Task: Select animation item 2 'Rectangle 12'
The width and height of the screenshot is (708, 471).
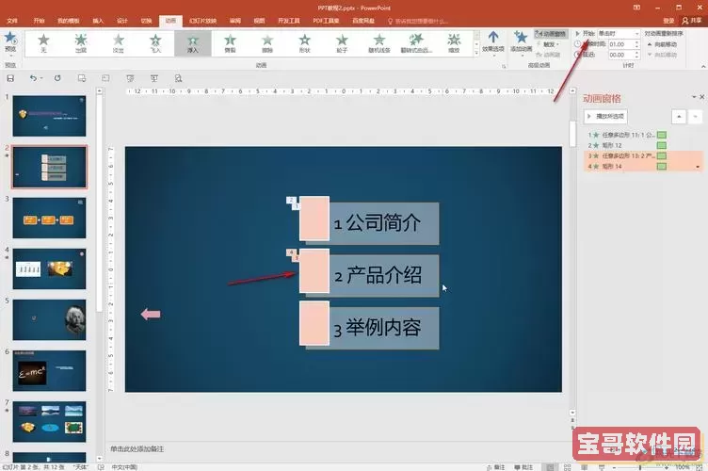Action: [643, 145]
